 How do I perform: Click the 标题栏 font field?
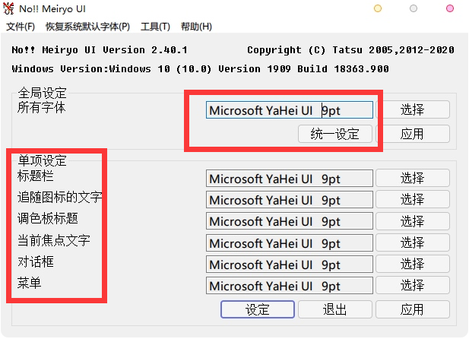290,179
